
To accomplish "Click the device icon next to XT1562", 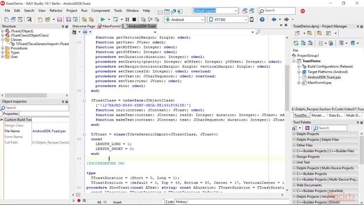I will [251, 19].
